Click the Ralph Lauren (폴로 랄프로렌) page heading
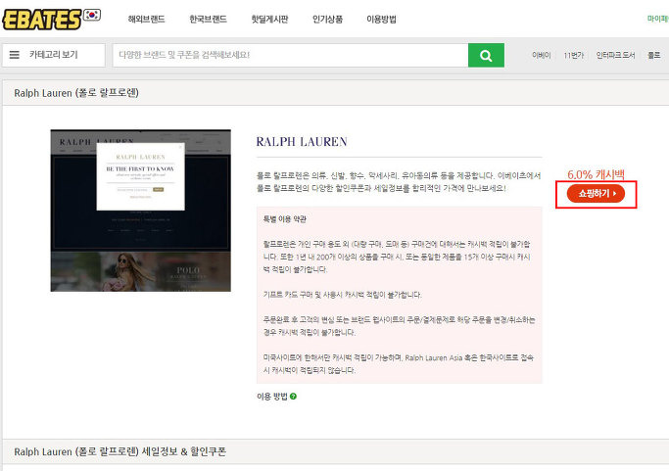Viewport: 669px width, 471px height. (76, 93)
